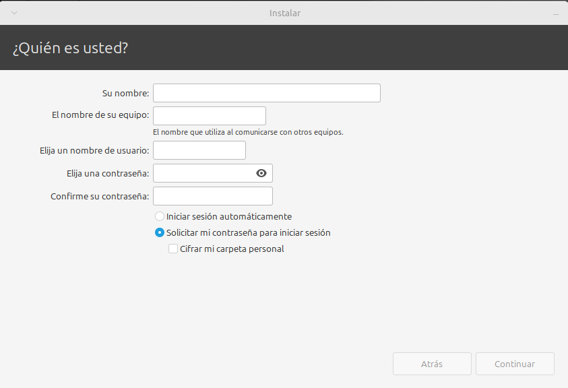This screenshot has width=568, height=388.
Task: Reveal the password using the eye icon
Action: point(261,173)
